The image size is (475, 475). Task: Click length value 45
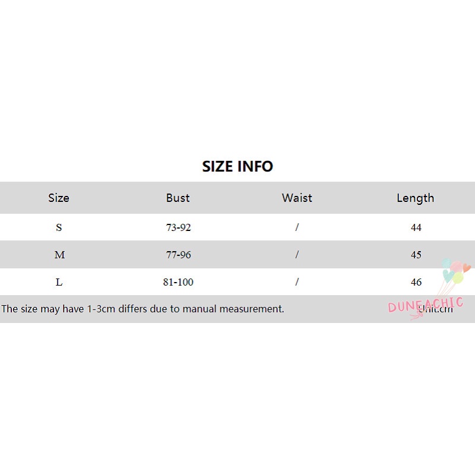[x=416, y=255]
